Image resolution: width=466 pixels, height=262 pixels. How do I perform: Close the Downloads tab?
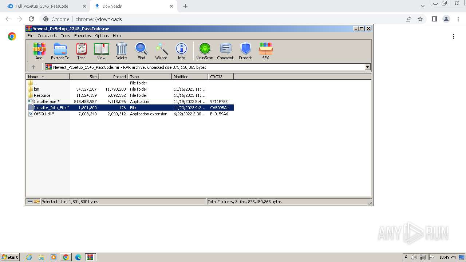pos(171,6)
